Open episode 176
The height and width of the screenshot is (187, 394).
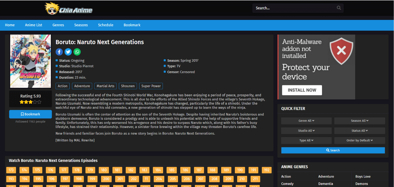click(51, 170)
